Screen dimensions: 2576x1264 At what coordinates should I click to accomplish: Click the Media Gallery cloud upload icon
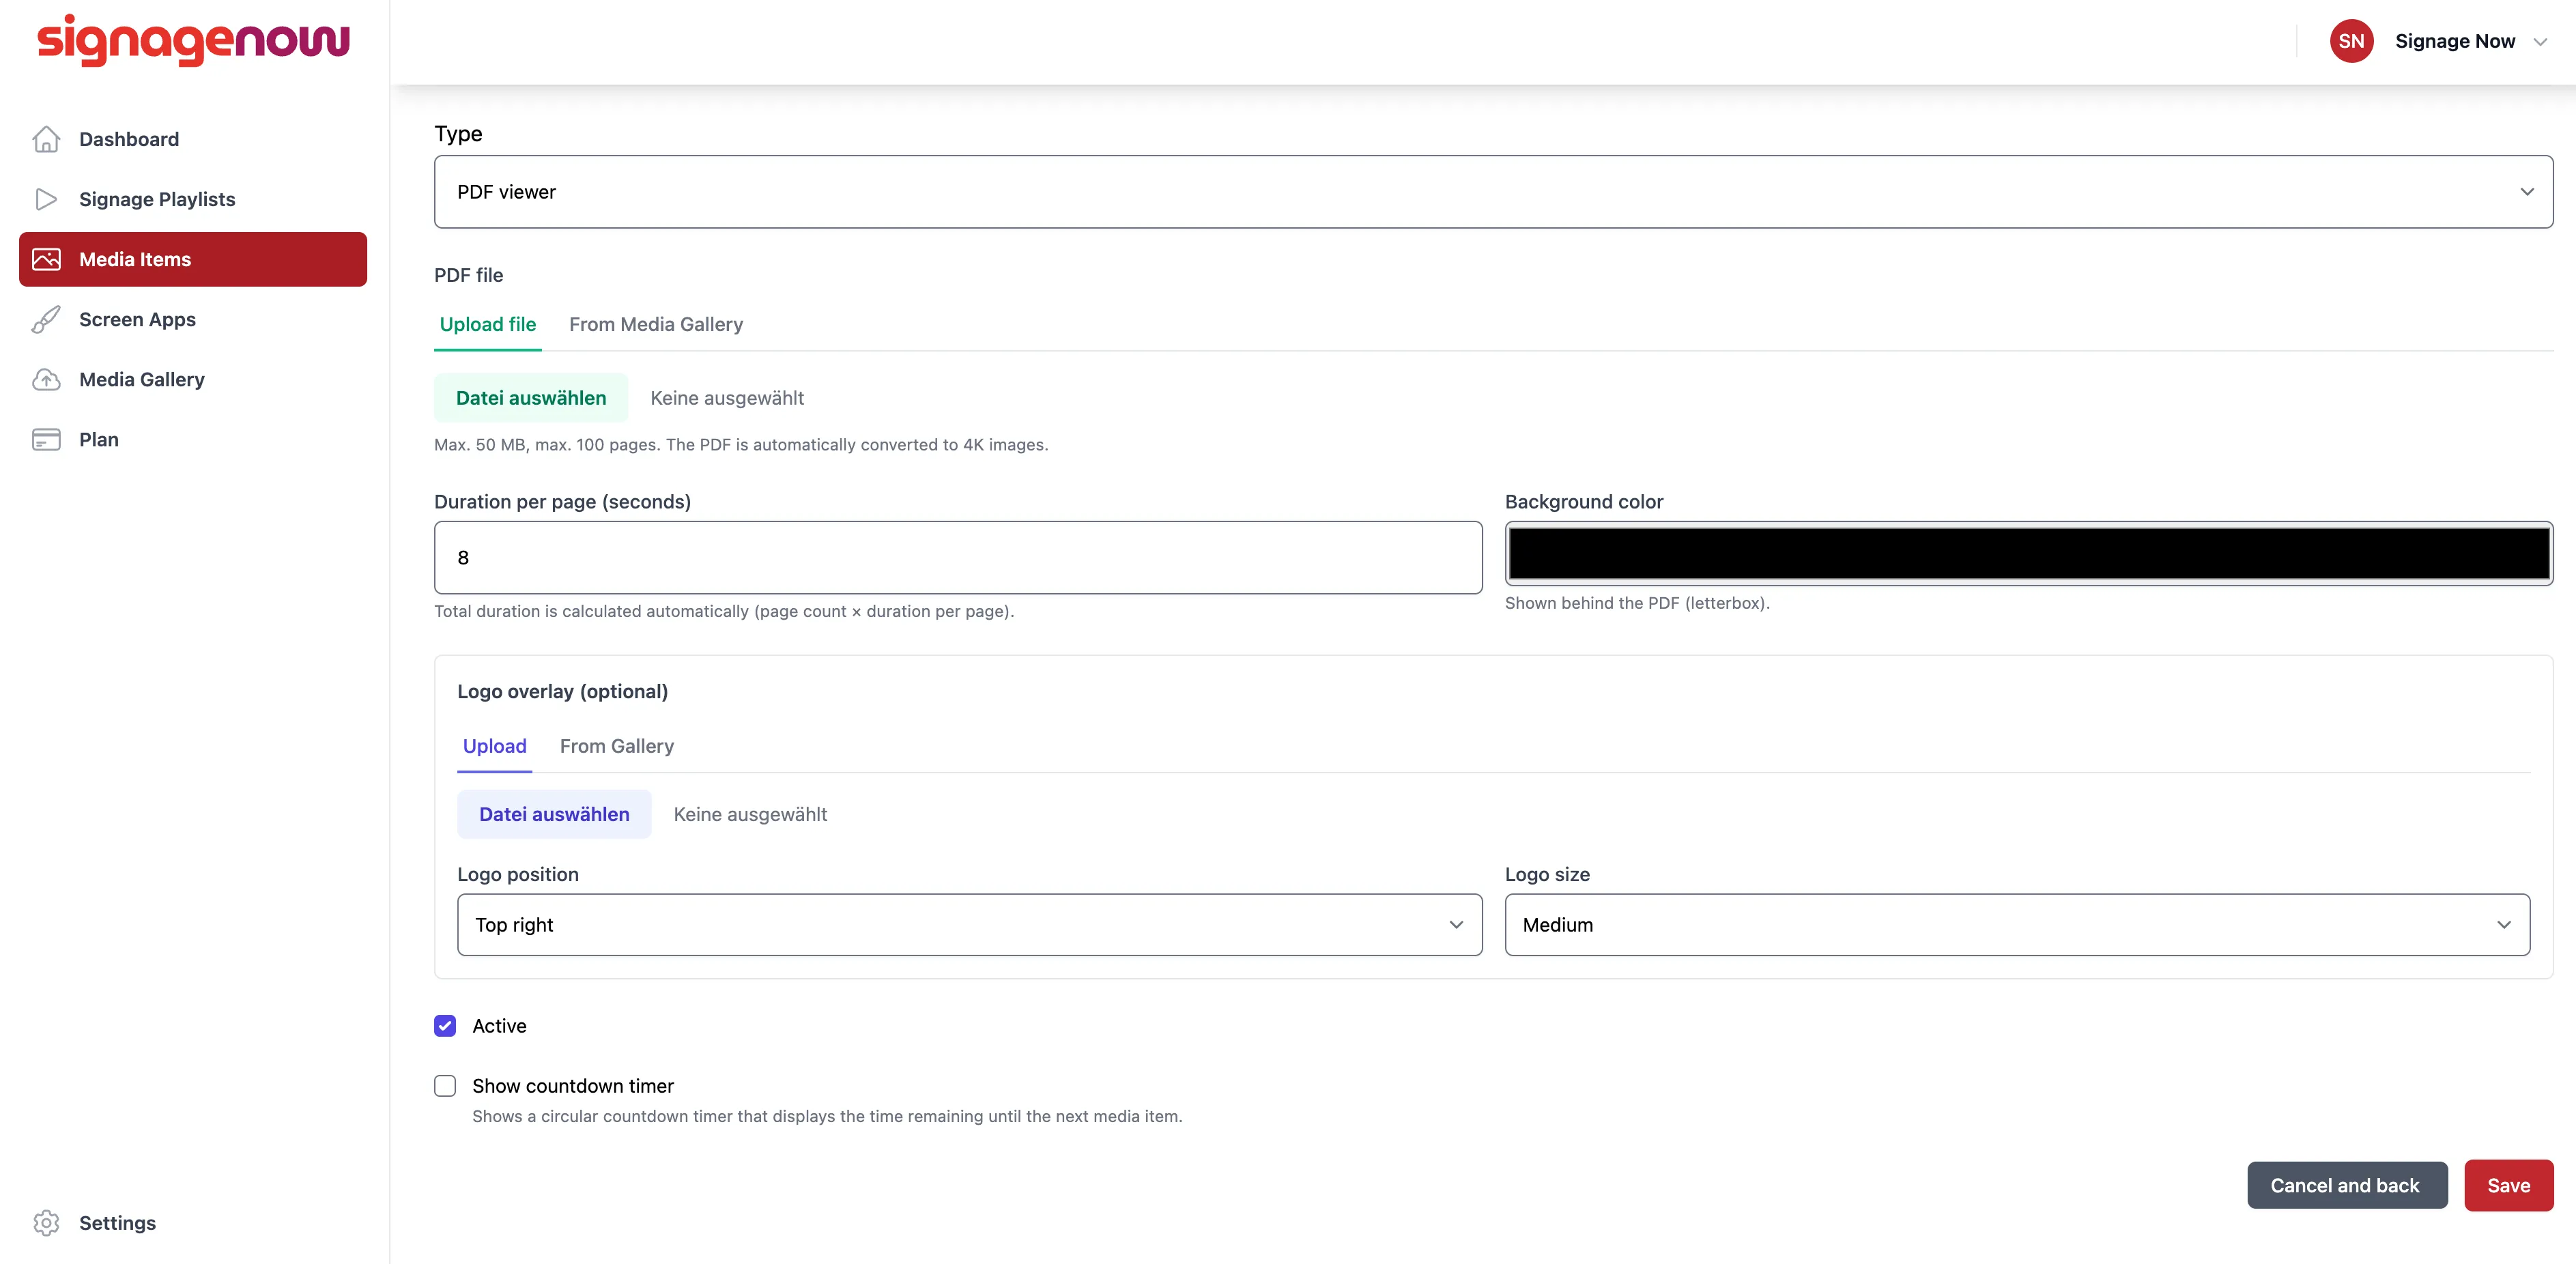pyautogui.click(x=46, y=379)
